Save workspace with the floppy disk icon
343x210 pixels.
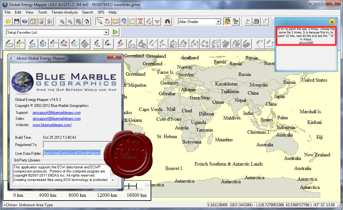(17, 21)
